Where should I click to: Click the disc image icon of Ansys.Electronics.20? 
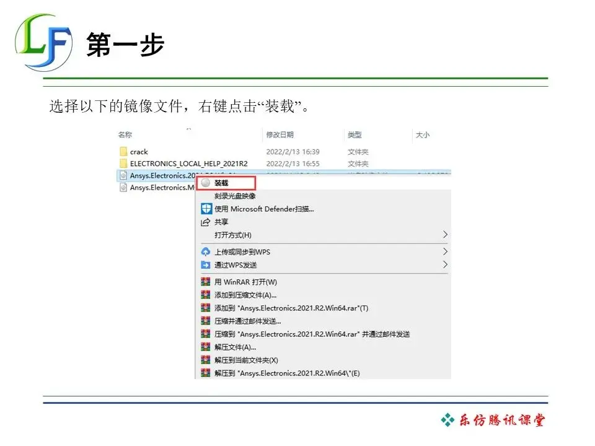pos(123,175)
